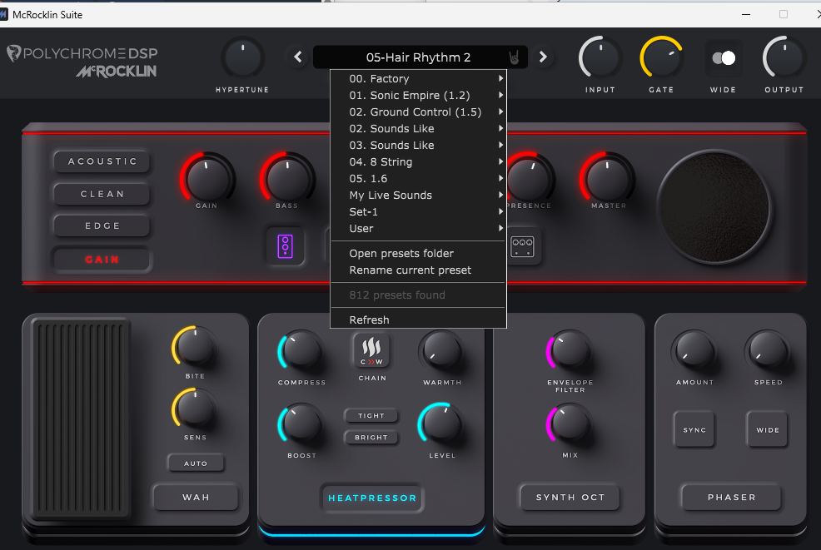Select the EDGE amp channel

pos(102,226)
